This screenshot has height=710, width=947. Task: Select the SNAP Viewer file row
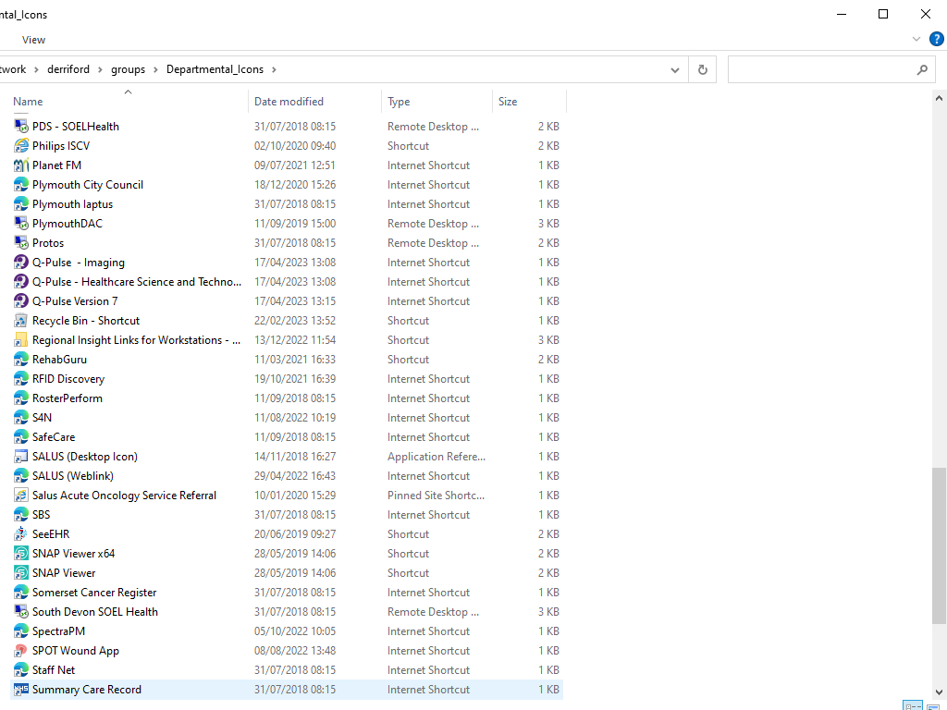click(287, 573)
